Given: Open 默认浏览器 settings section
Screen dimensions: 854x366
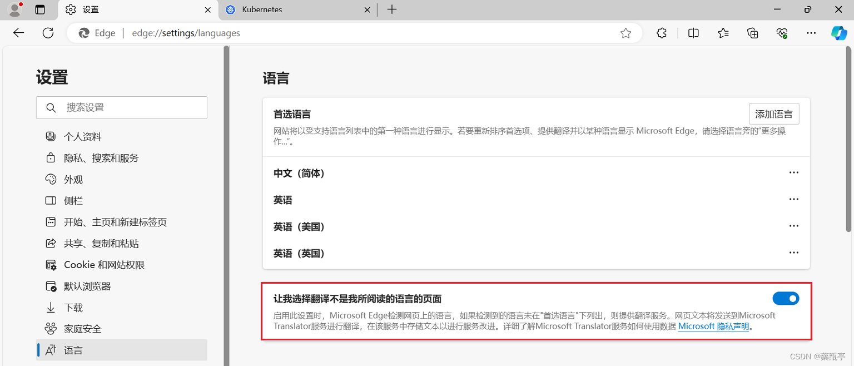Looking at the screenshot, I should pyautogui.click(x=121, y=286).
